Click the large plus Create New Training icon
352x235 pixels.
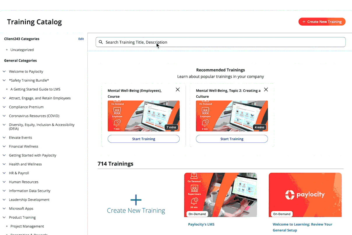[136, 200]
